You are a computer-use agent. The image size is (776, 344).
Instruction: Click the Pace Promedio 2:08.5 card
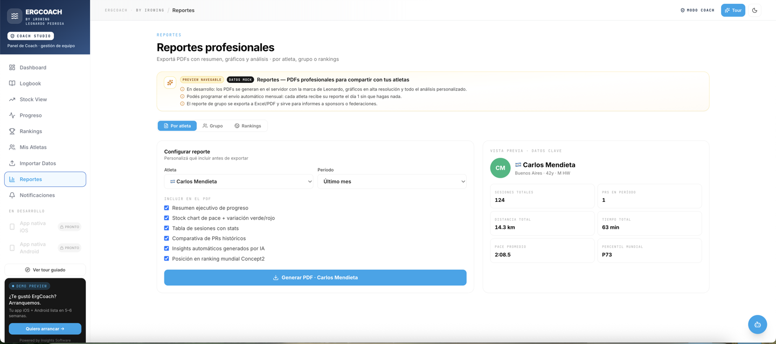[542, 251]
